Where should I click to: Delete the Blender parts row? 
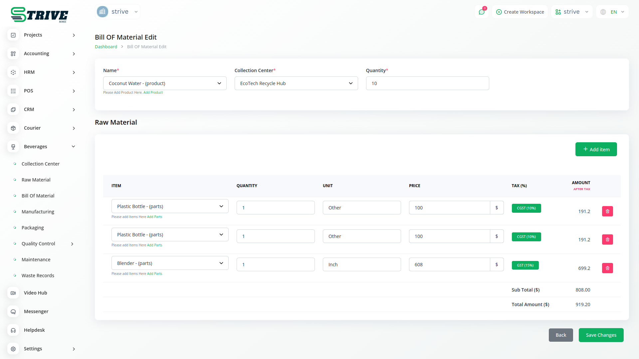pyautogui.click(x=607, y=268)
